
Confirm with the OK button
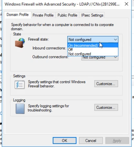[x=64, y=141]
